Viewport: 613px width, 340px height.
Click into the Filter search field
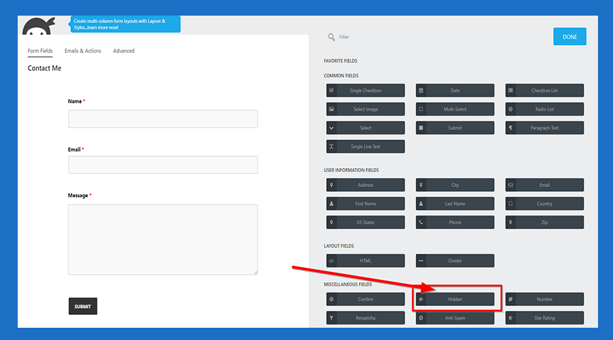[x=409, y=37]
